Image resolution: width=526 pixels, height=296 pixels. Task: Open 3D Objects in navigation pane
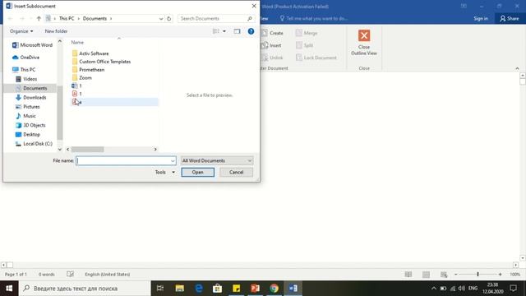tap(30, 125)
